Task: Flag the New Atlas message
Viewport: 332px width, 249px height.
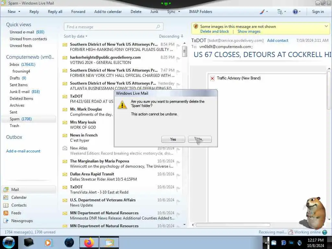Action: [x=178, y=149]
